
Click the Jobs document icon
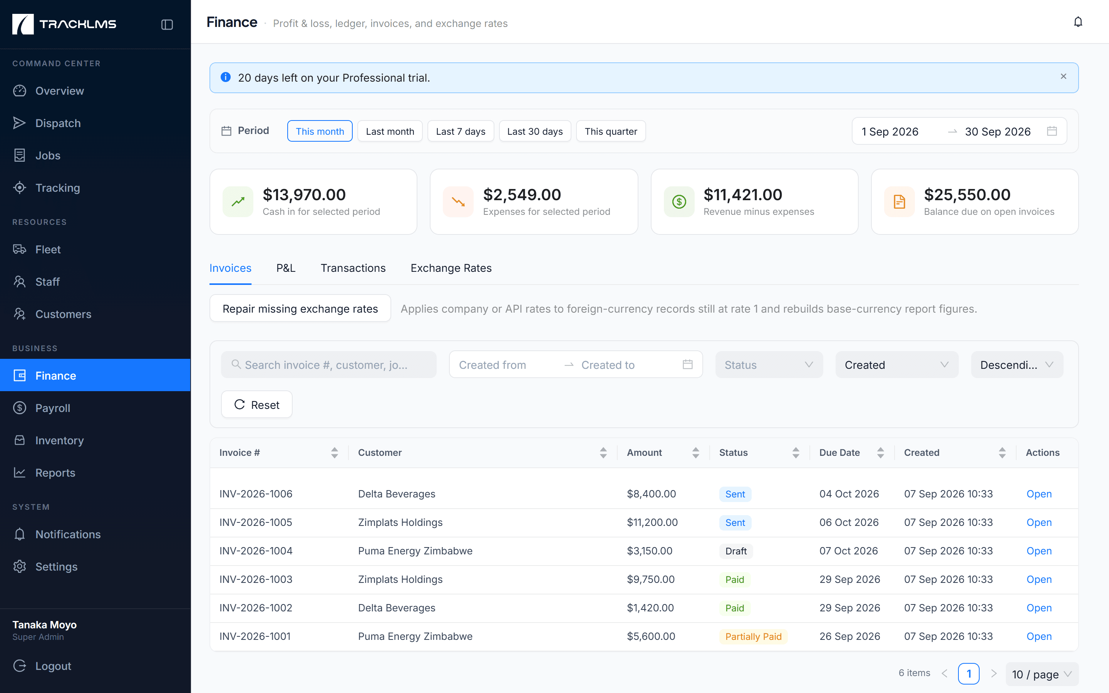19,156
